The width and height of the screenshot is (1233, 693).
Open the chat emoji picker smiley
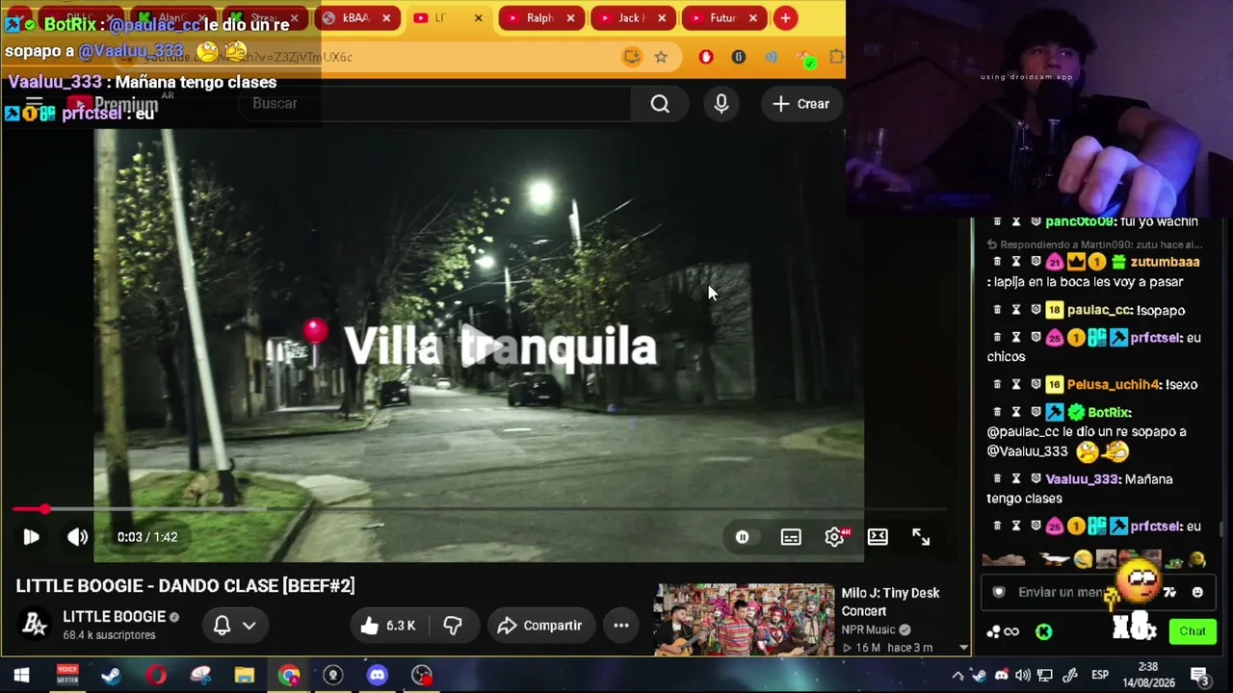pos(1197,593)
